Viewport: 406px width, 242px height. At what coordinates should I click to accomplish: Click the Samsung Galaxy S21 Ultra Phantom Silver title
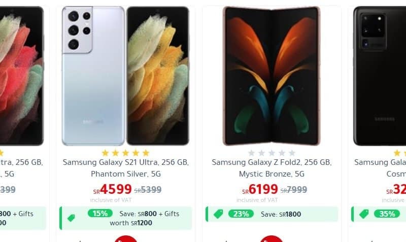pos(126,168)
